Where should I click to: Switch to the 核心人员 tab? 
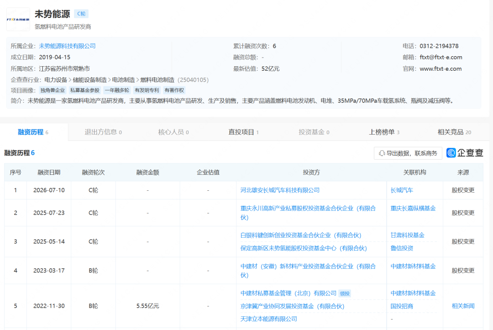(173, 132)
